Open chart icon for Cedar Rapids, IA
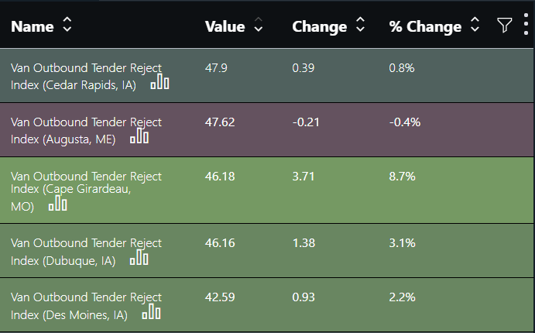Image resolution: width=535 pixels, height=333 pixels. pyautogui.click(x=159, y=84)
